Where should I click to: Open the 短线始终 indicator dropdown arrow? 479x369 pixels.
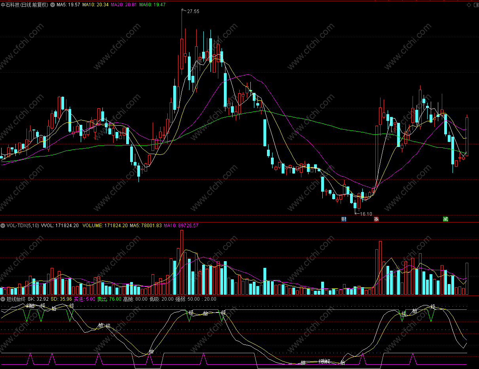[3, 299]
